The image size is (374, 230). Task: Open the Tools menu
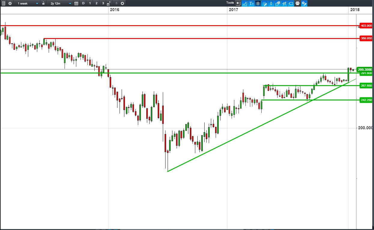coord(230,3)
